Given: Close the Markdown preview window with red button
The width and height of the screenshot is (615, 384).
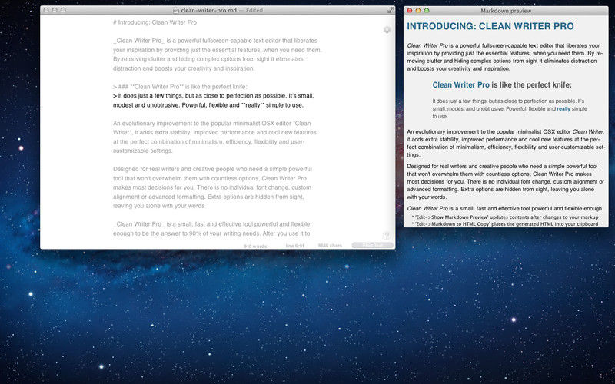Looking at the screenshot, I should (410, 11).
